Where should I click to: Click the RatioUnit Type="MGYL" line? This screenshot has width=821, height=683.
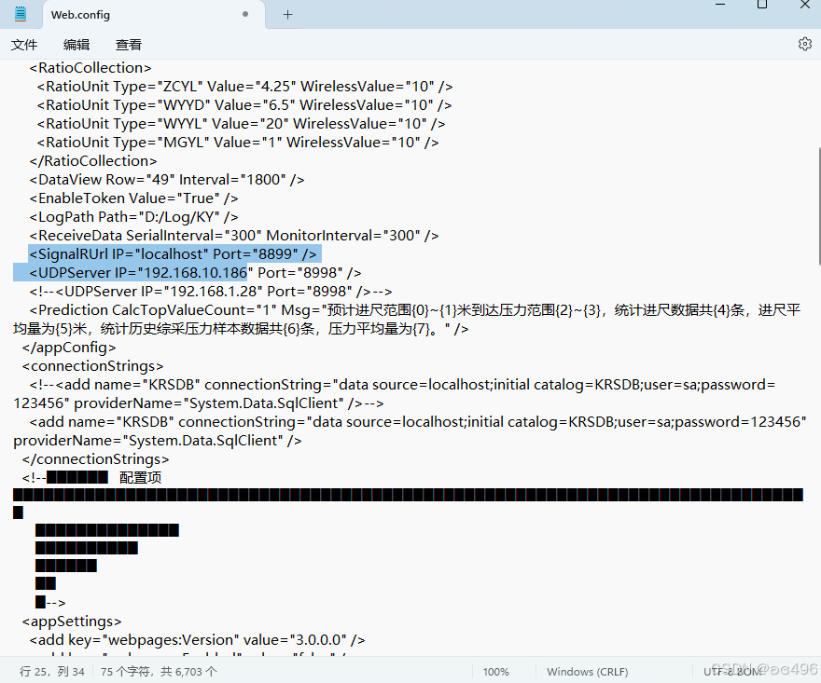coord(238,143)
